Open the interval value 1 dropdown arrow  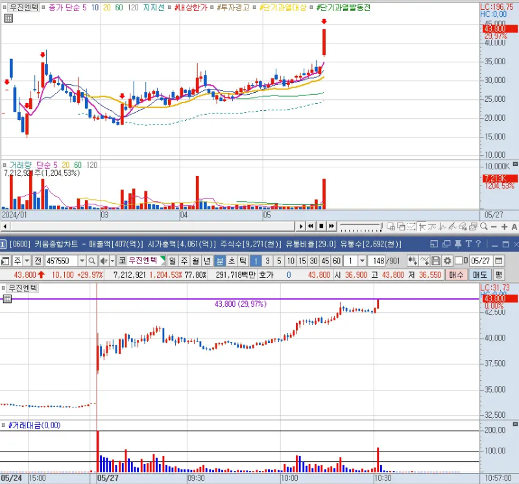click(x=362, y=261)
